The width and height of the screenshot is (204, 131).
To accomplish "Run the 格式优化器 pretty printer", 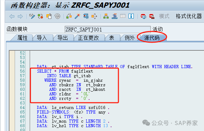I will tap(189, 16).
